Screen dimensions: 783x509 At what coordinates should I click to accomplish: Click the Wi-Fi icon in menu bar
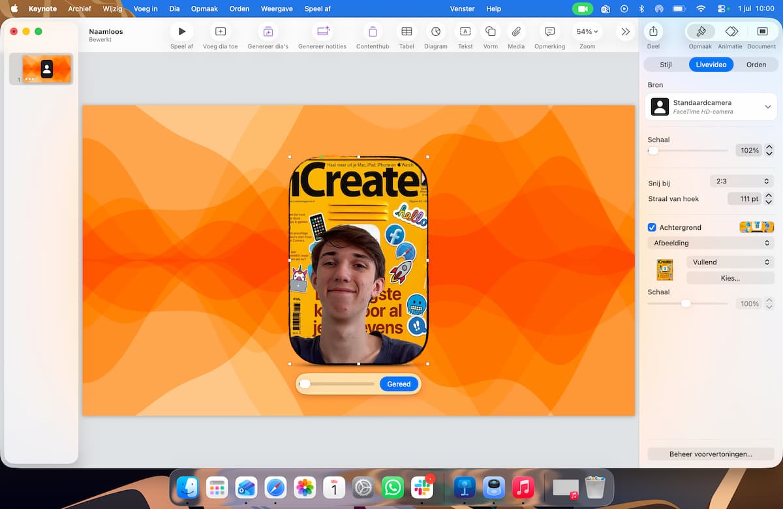[701, 8]
